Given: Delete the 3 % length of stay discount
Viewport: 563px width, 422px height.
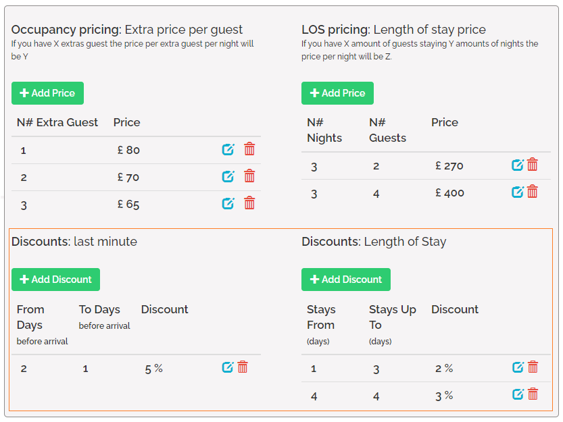Looking at the screenshot, I should (533, 394).
